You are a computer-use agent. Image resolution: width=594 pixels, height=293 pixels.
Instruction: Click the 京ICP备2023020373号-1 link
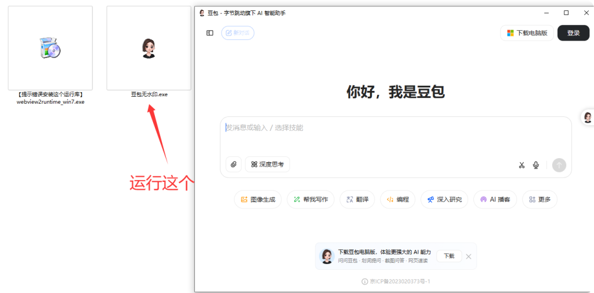pyautogui.click(x=400, y=281)
